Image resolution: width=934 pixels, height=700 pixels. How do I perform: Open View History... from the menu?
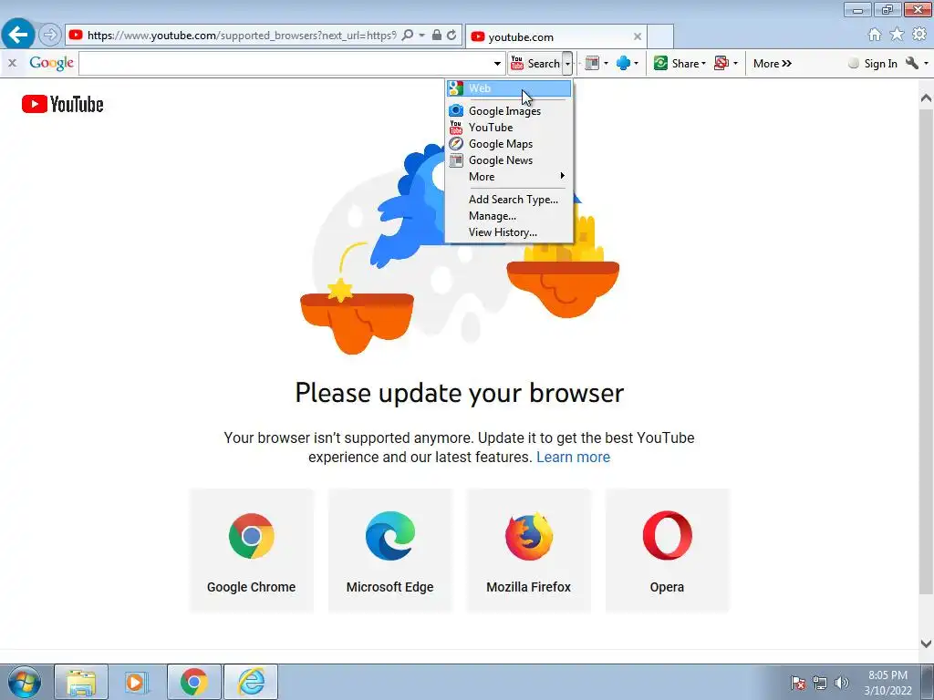pos(509,232)
